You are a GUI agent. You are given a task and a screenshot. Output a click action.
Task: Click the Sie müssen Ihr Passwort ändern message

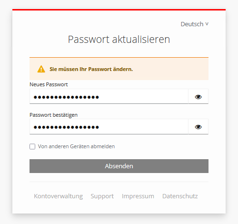click(x=91, y=69)
